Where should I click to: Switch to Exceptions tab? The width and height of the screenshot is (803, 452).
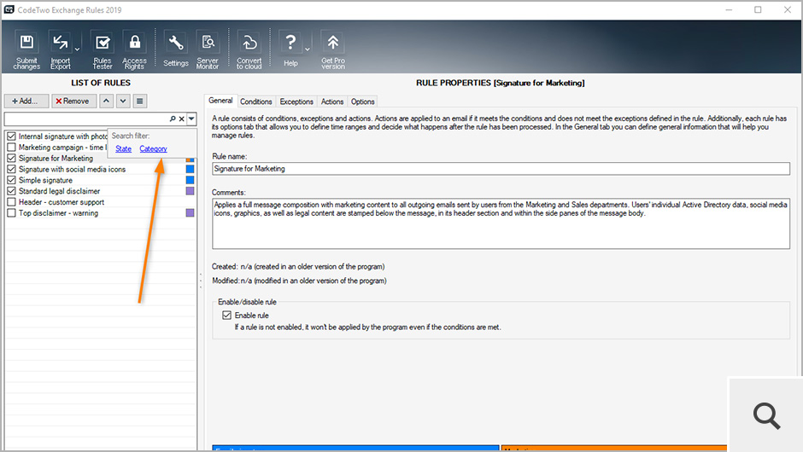[x=296, y=101]
